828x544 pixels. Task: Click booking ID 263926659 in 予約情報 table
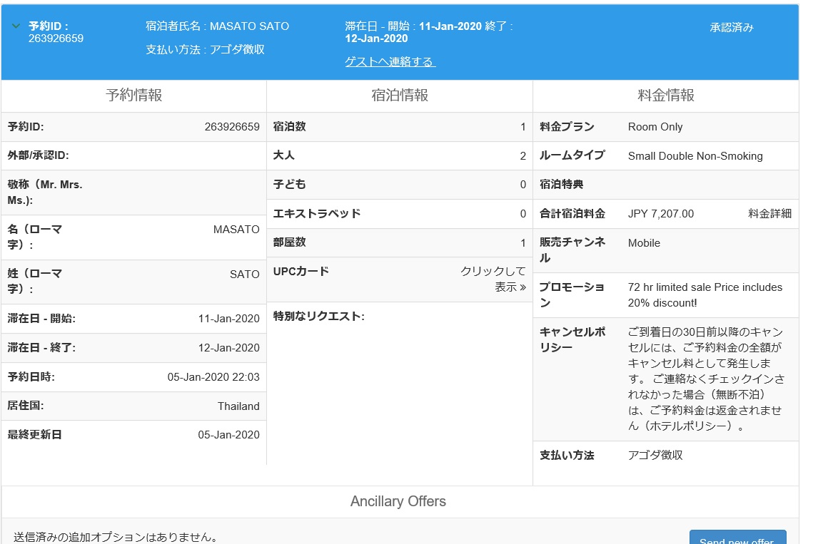point(231,127)
